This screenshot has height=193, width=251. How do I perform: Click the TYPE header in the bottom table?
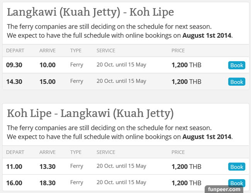click(x=76, y=152)
